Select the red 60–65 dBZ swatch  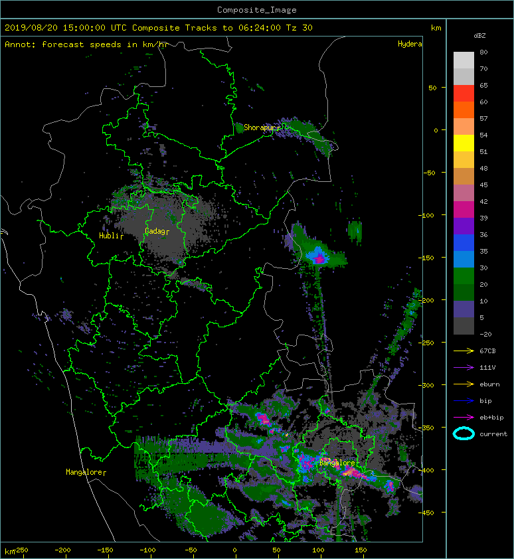464,94
